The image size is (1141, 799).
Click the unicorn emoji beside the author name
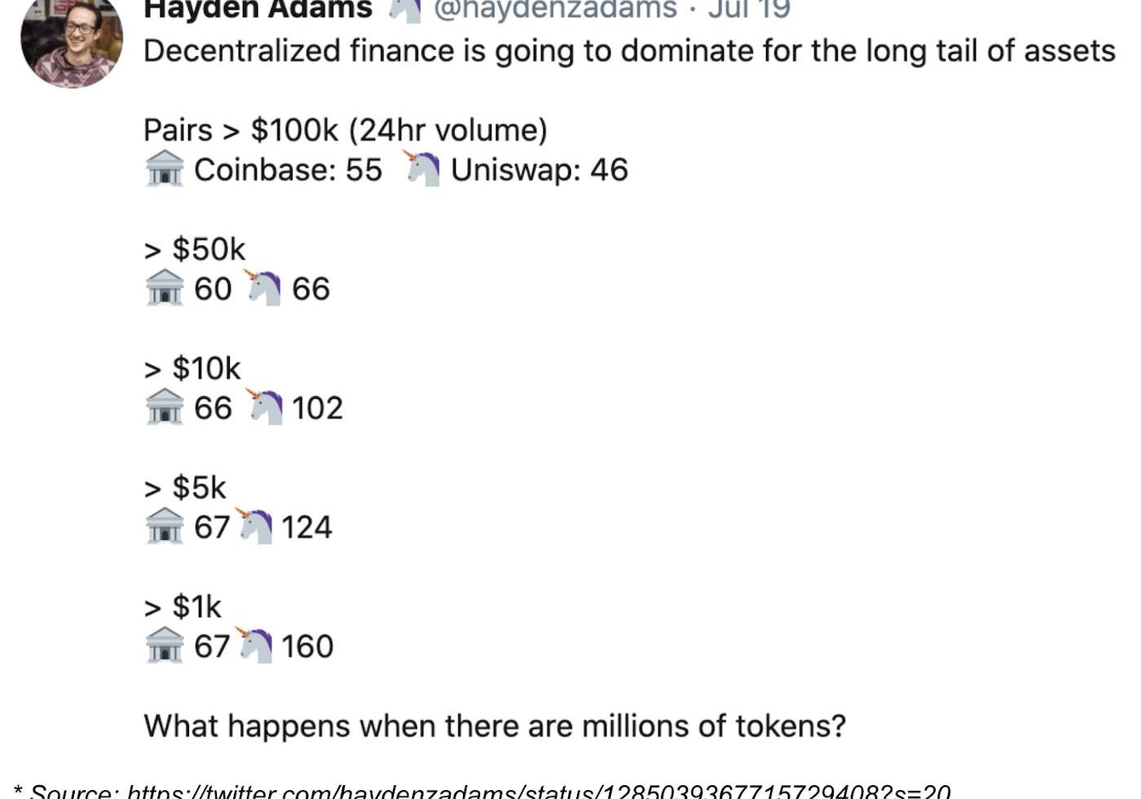[404, 10]
